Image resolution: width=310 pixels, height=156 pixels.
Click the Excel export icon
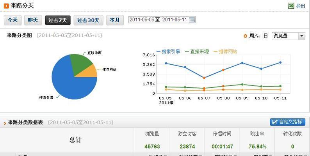tap(291, 6)
